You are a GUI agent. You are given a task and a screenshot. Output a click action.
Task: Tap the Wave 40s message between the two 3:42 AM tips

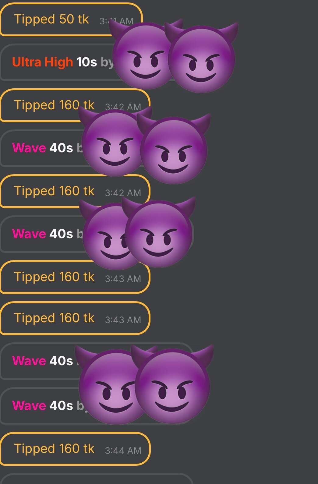pos(97,148)
